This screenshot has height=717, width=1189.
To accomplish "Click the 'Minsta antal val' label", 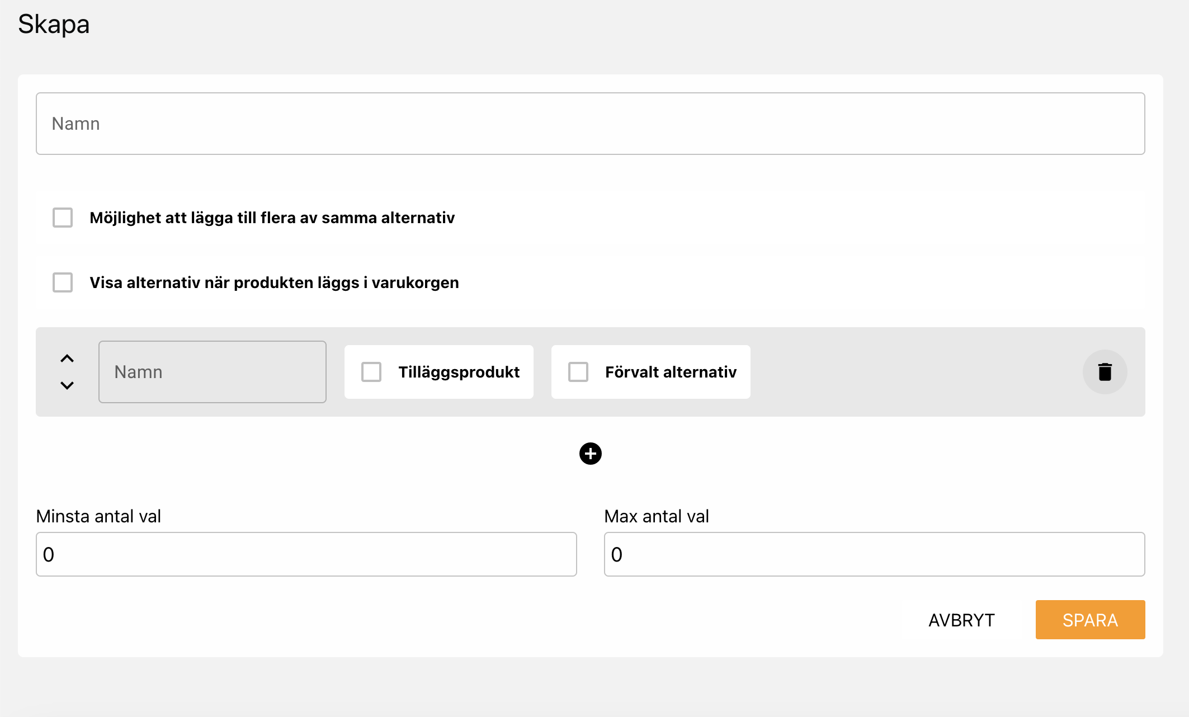I will click(x=98, y=516).
